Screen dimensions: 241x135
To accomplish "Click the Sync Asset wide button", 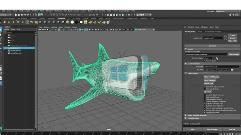I will (212, 46).
